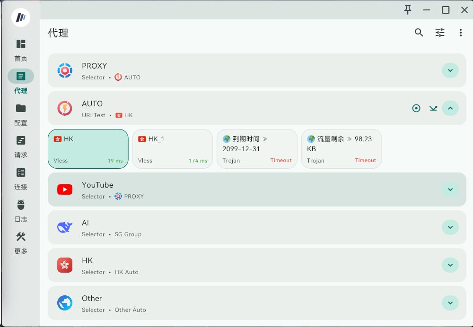Open the proxy search
Screen dimensions: 473x327
[419, 33]
